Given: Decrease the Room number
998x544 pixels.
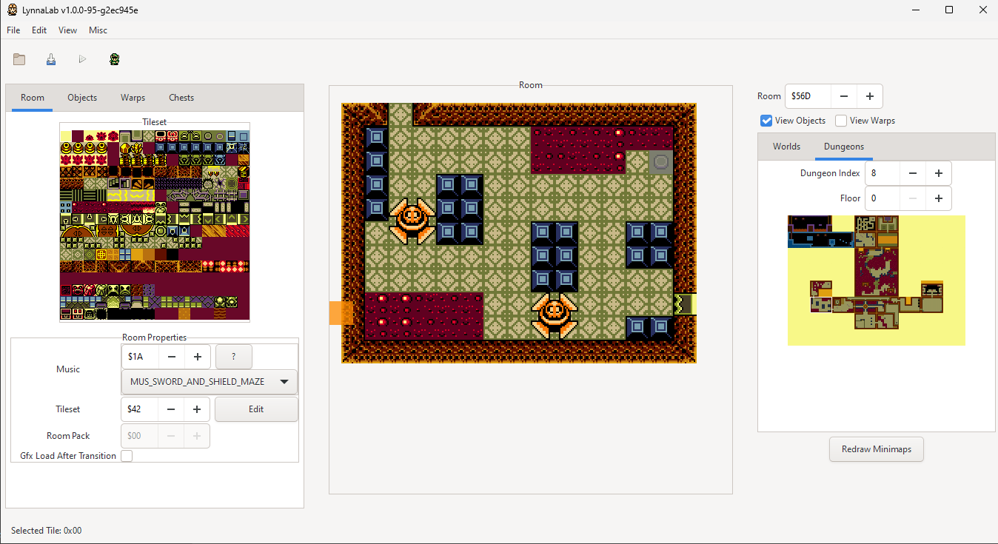Looking at the screenshot, I should point(844,96).
